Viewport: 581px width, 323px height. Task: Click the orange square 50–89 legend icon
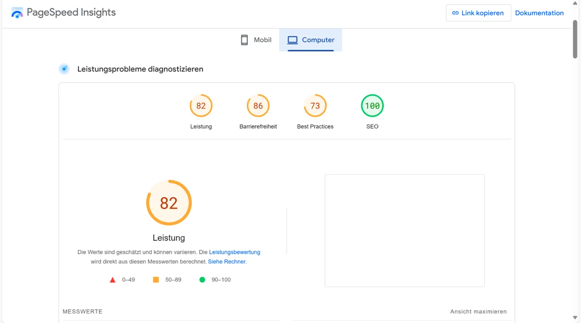156,280
